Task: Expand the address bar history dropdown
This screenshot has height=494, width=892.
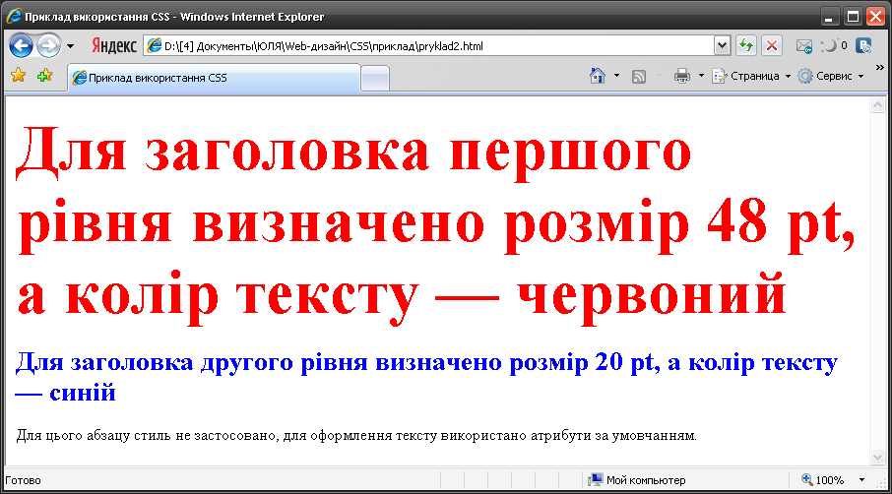Action: click(722, 45)
